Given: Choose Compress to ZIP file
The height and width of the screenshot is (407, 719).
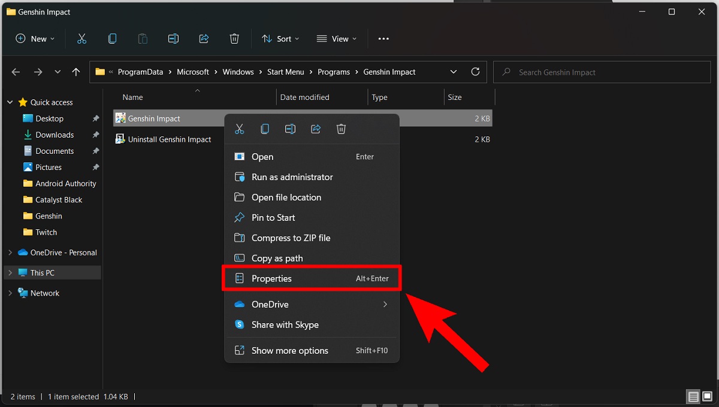Looking at the screenshot, I should [x=312, y=238].
